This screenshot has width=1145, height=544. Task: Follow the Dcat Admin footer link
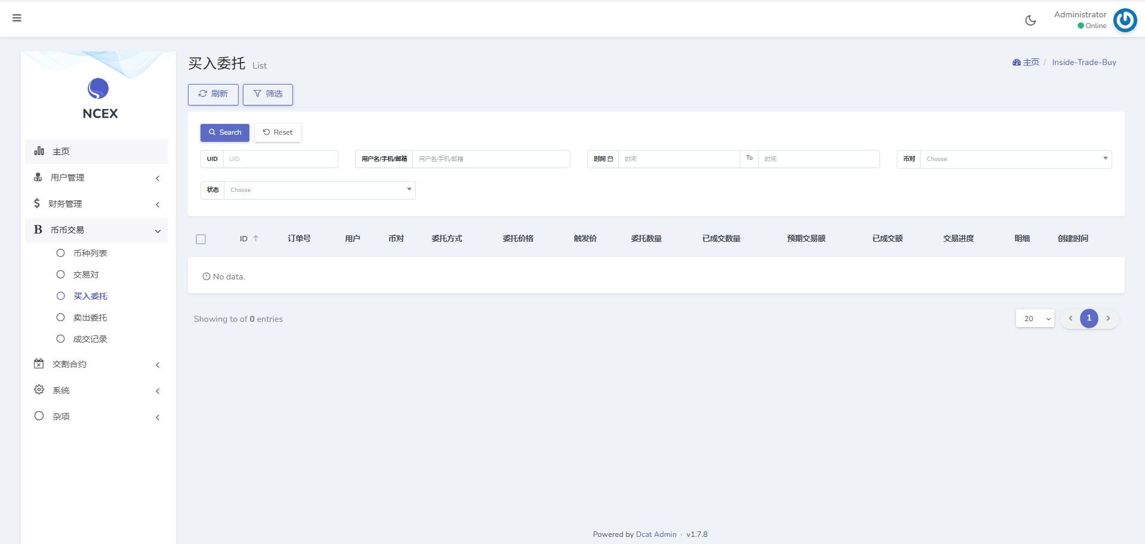point(656,534)
